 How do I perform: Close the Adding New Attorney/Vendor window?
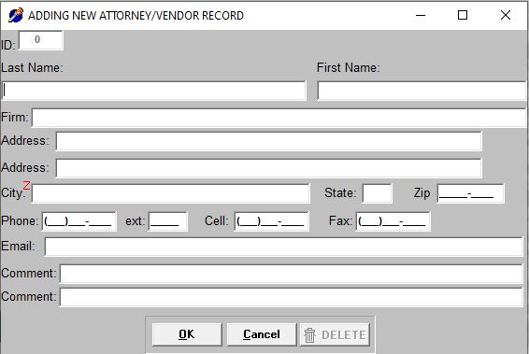tap(506, 15)
